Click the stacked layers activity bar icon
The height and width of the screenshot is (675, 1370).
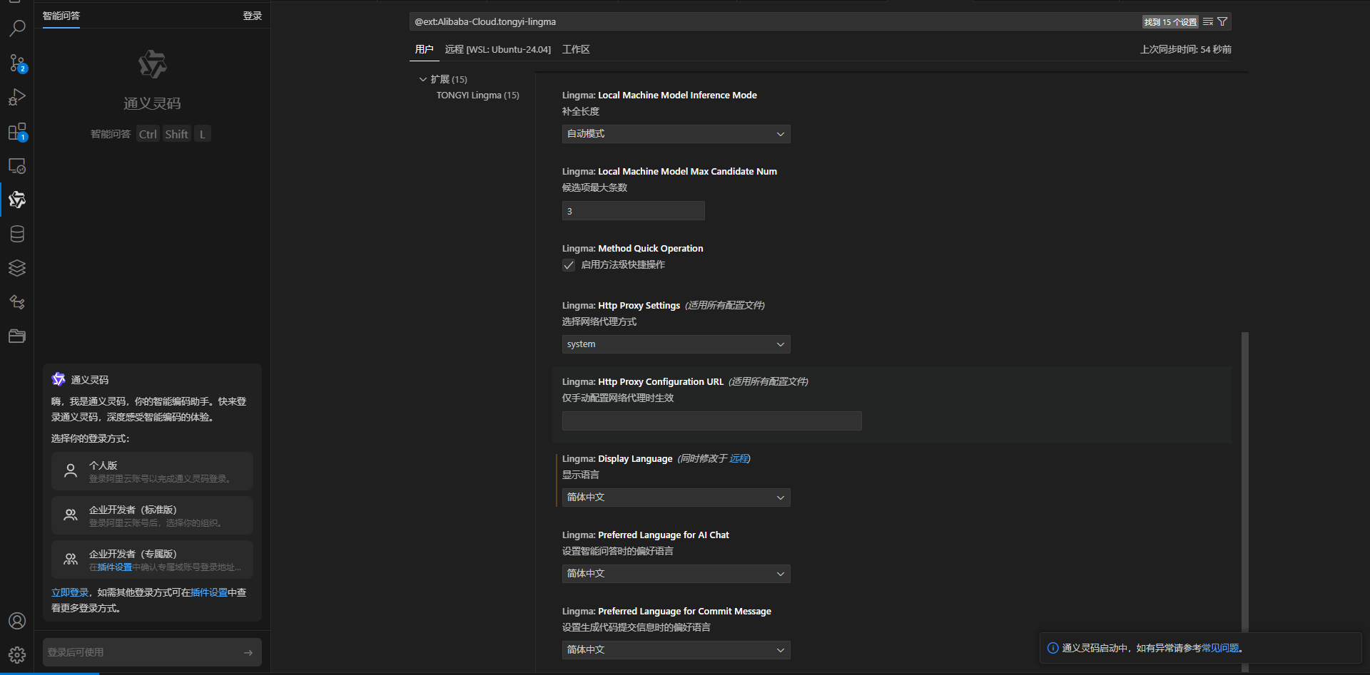(17, 268)
